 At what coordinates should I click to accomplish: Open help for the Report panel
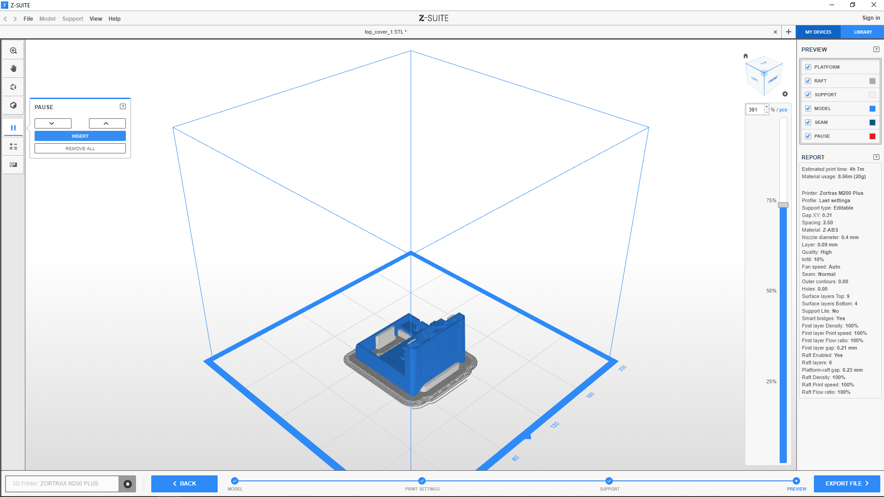(x=876, y=157)
